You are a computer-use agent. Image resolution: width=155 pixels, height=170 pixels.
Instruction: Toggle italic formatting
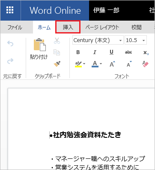(95, 52)
